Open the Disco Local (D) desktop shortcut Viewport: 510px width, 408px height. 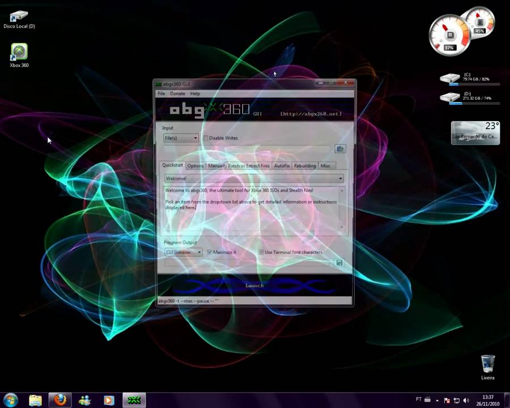[x=19, y=19]
